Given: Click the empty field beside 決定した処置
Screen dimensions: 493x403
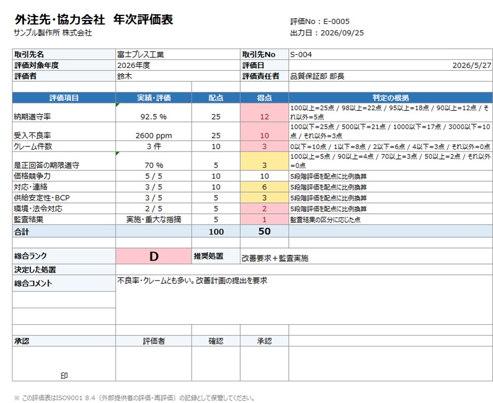Looking at the screenshot, I should point(304,270).
